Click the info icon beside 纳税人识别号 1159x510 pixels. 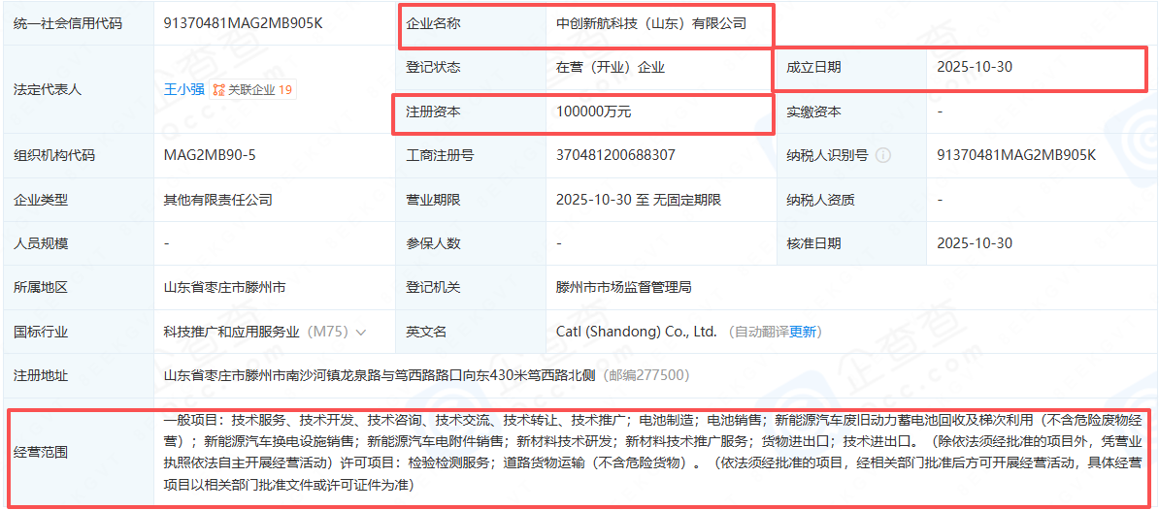click(x=883, y=155)
